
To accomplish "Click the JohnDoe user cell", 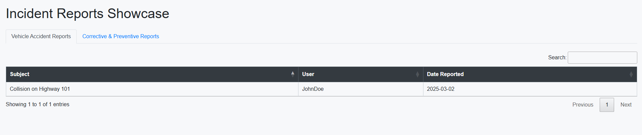I will 313,89.
